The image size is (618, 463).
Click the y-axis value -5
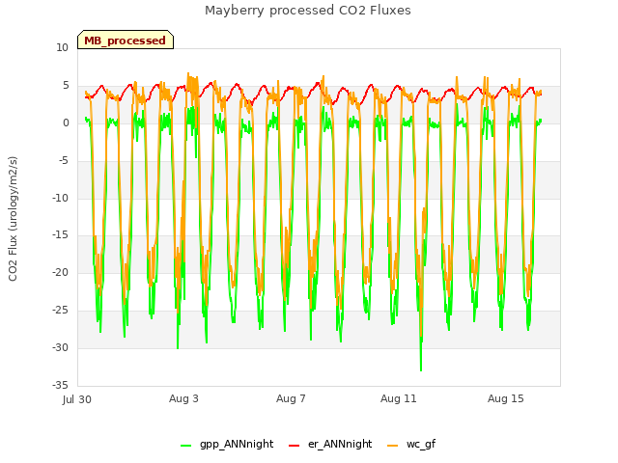[x=62, y=160]
